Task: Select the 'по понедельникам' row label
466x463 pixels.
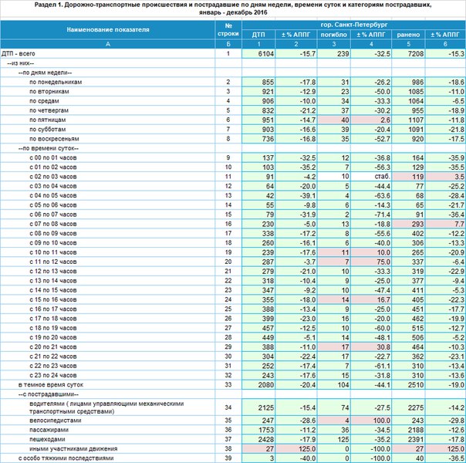Action: 56,83
